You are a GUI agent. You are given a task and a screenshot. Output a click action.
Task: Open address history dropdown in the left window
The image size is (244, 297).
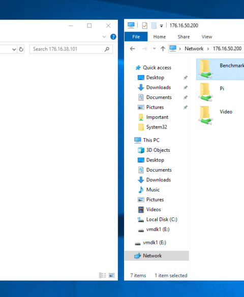(14, 49)
